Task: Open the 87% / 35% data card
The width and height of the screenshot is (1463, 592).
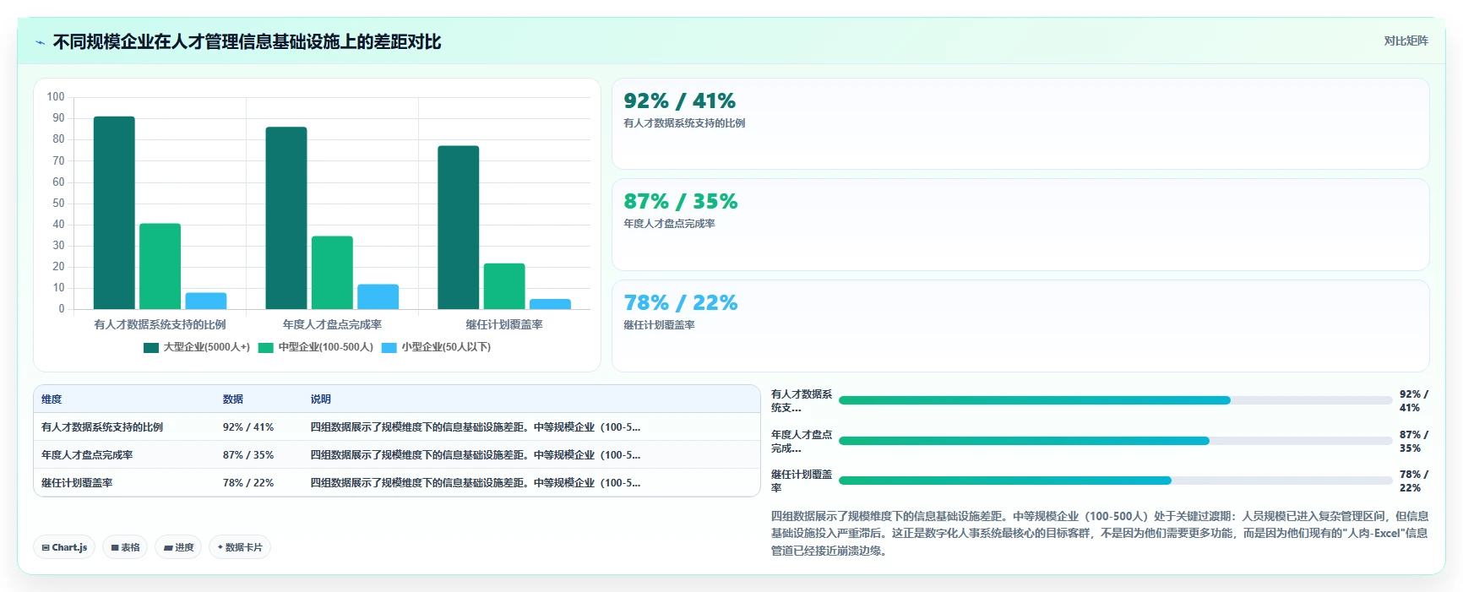Action: click(1020, 225)
